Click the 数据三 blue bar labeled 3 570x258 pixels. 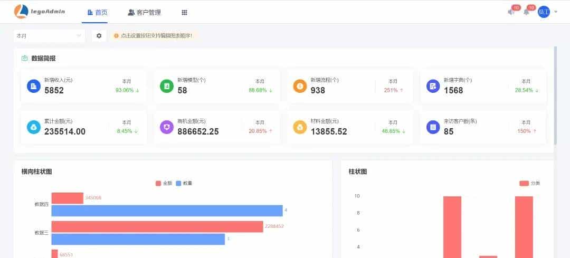[138, 239]
